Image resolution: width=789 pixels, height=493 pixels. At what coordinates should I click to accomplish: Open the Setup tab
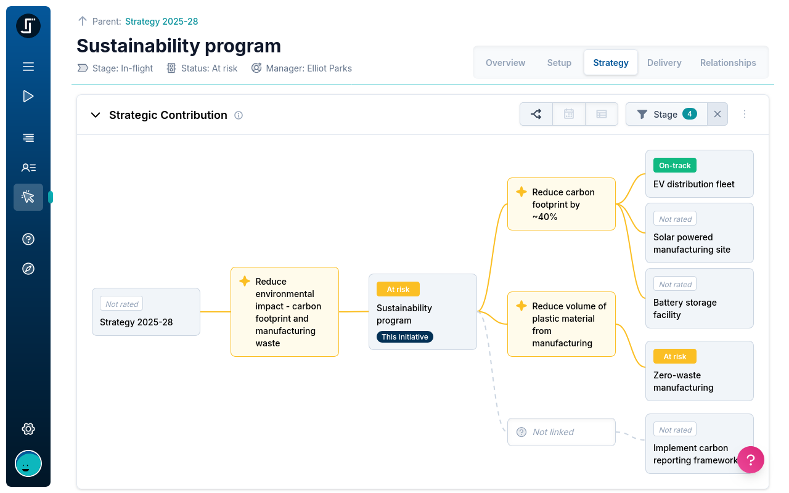coord(559,63)
